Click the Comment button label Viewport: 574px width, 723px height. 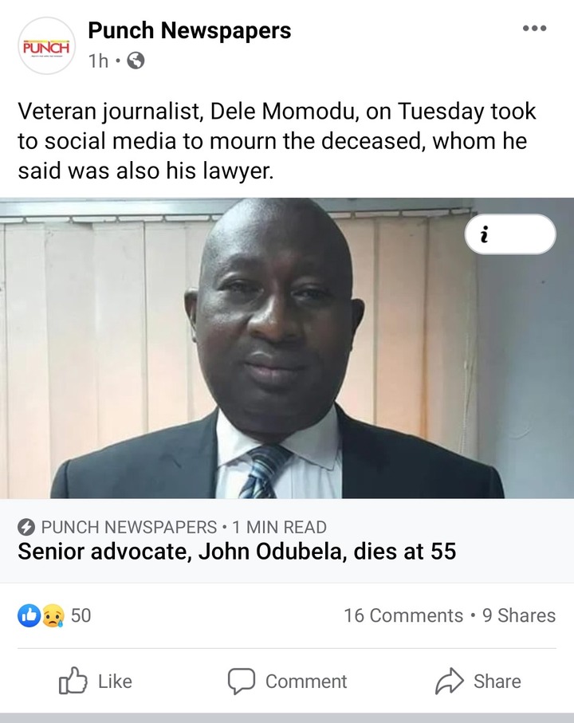click(306, 682)
